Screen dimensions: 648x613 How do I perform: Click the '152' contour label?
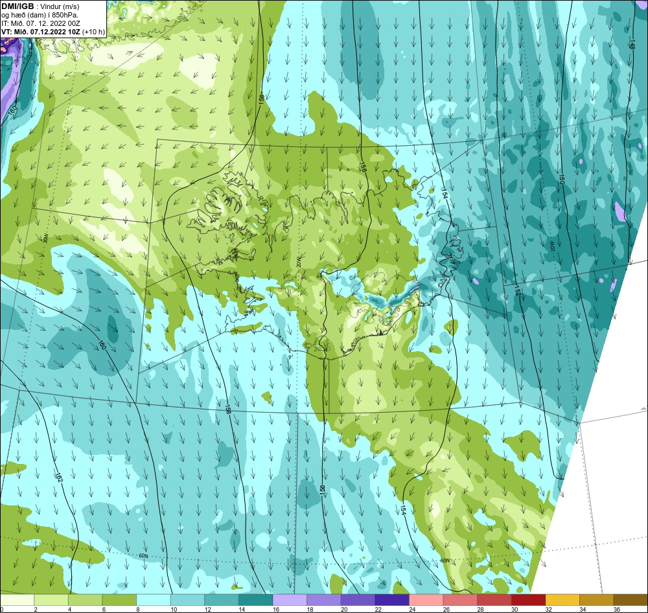coord(518,290)
